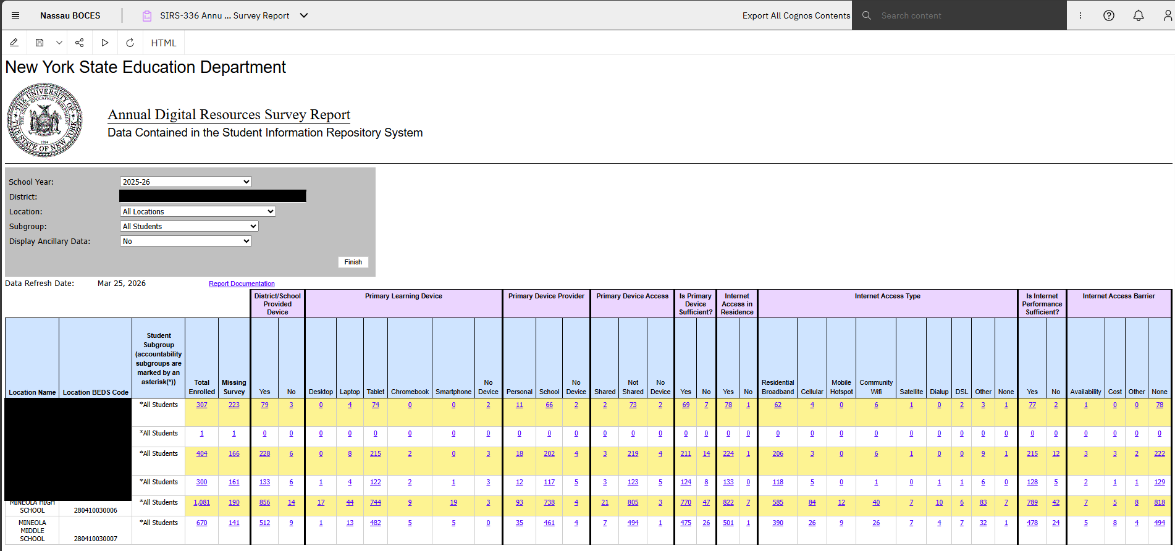Open Display Ancillary Data dropdown
Screen dimensions: 1175x551
pos(185,241)
